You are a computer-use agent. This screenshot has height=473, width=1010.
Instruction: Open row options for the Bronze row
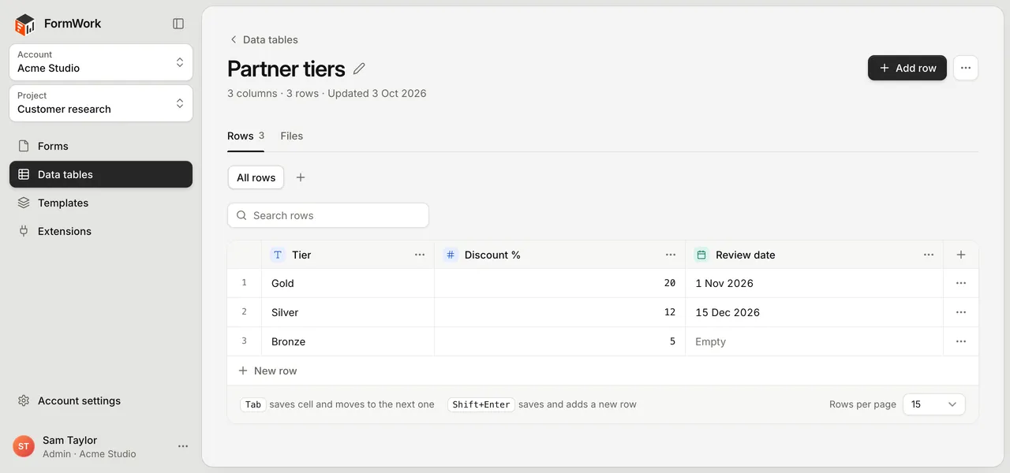click(x=961, y=341)
